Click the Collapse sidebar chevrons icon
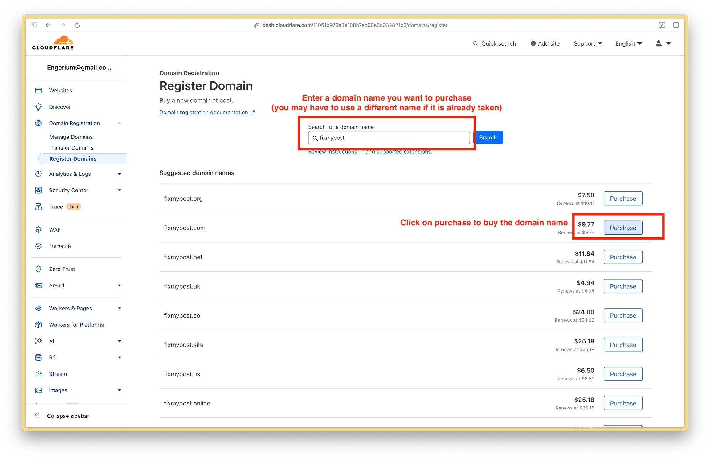Image resolution: width=710 pixels, height=460 pixels. point(36,416)
